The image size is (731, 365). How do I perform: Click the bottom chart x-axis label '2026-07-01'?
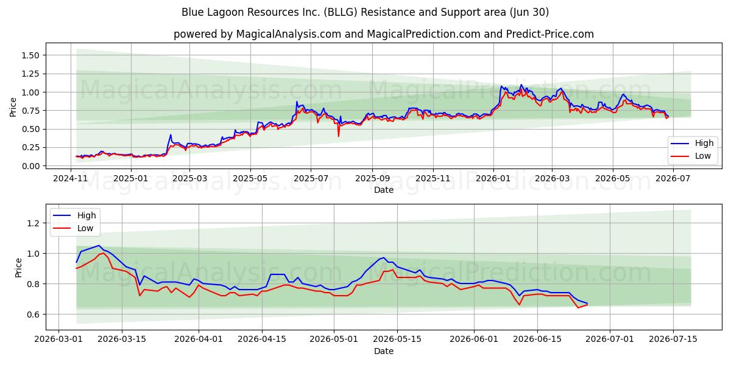[x=610, y=340]
